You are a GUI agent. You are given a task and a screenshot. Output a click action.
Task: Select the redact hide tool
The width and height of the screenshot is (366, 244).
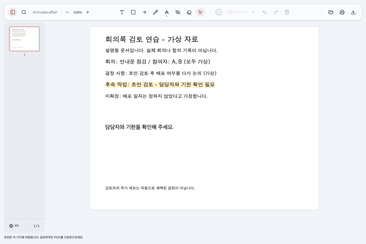coord(178,12)
